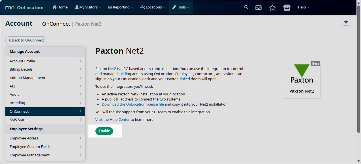The height and width of the screenshot is (164, 361).
Task: Click the search magnifier icon
Action: (246, 7)
